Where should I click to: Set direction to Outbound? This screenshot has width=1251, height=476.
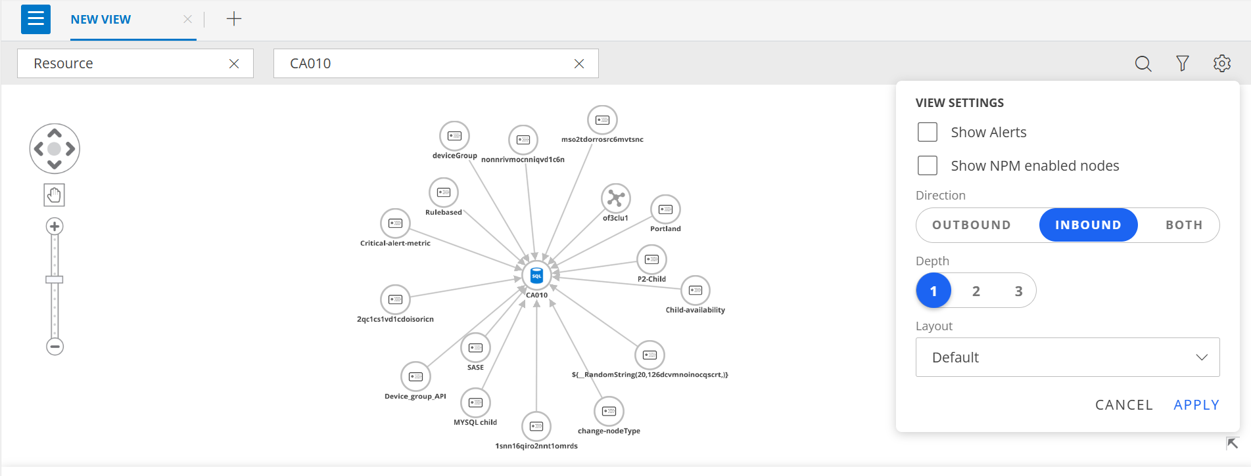pos(971,225)
